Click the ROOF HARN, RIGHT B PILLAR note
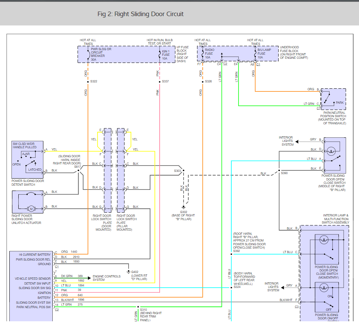 [249, 241]
